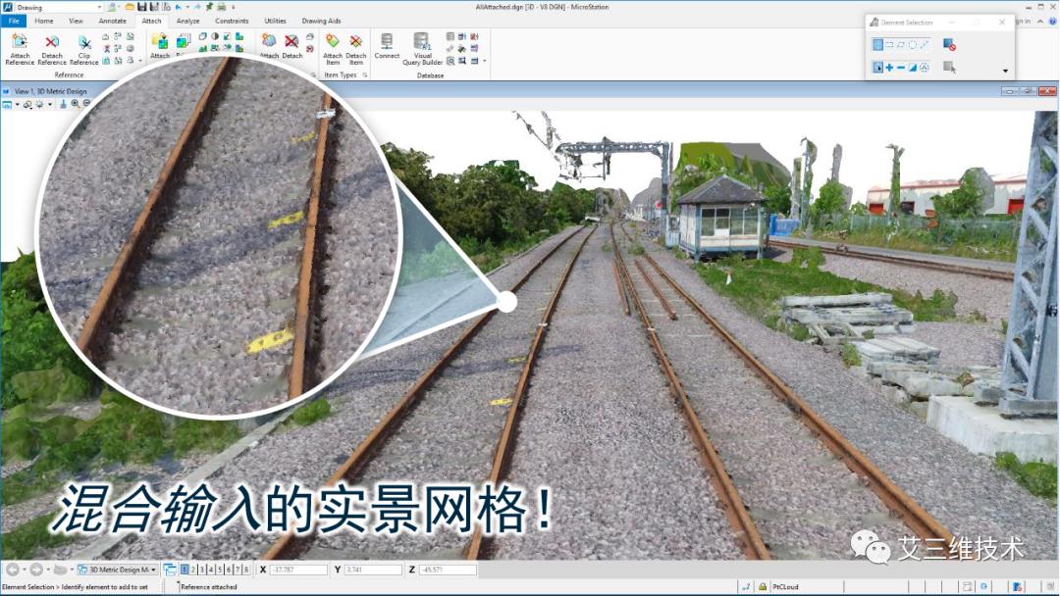Expand Element Selection extended settings arrow
The width and height of the screenshot is (1060, 596).
pos(1005,71)
